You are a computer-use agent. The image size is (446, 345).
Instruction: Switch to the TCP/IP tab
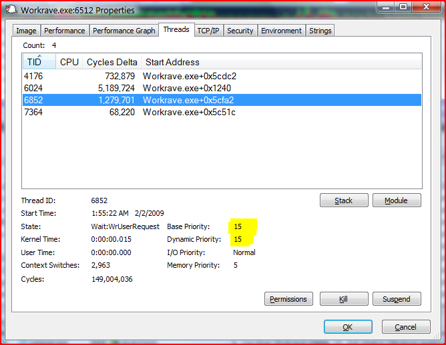point(209,31)
